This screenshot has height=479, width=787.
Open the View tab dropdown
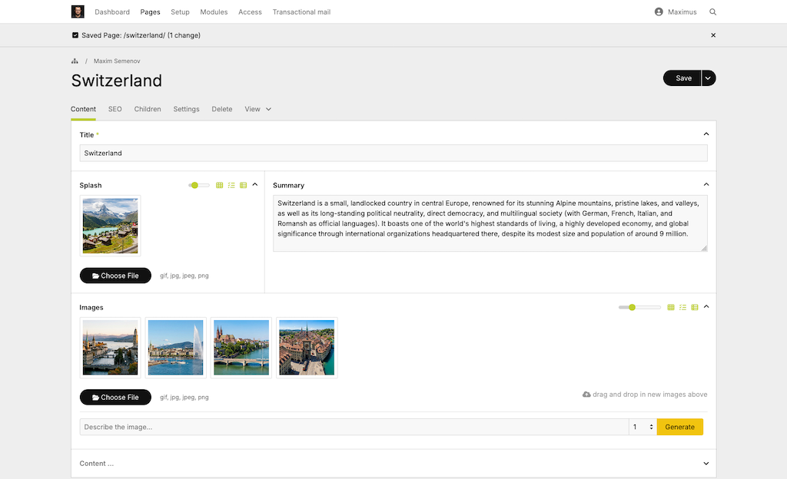258,109
